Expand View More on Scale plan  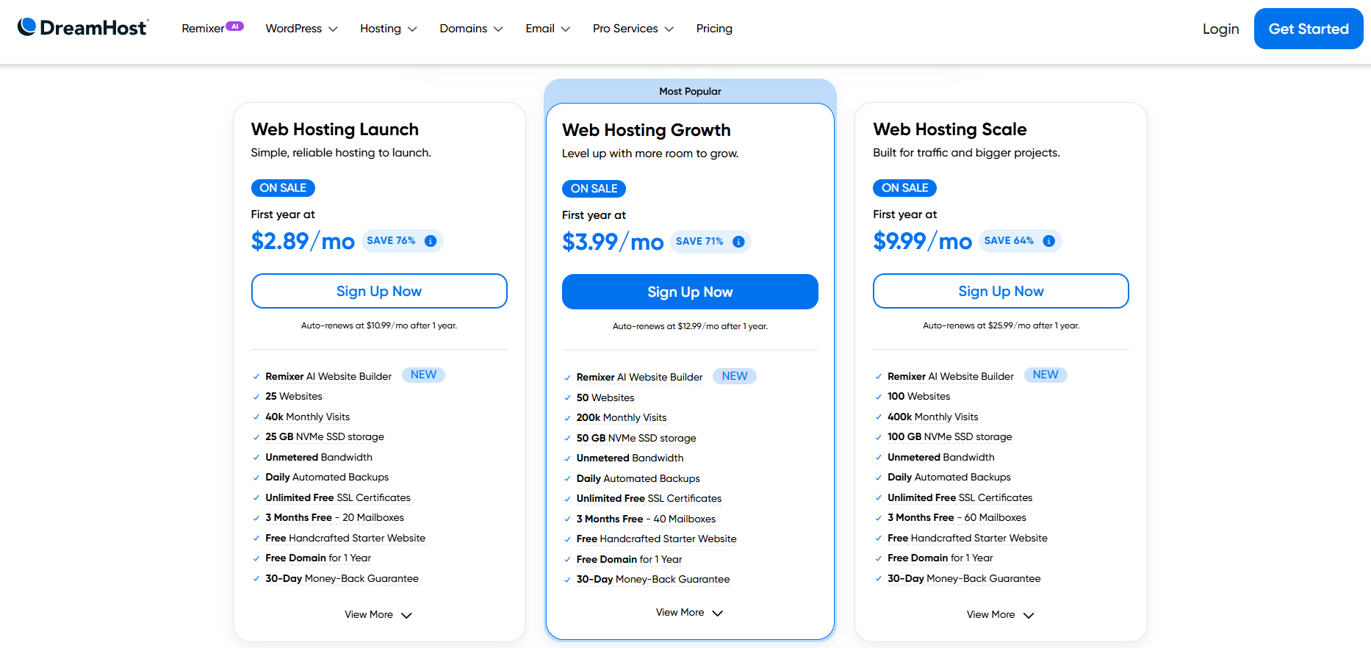[1000, 614]
